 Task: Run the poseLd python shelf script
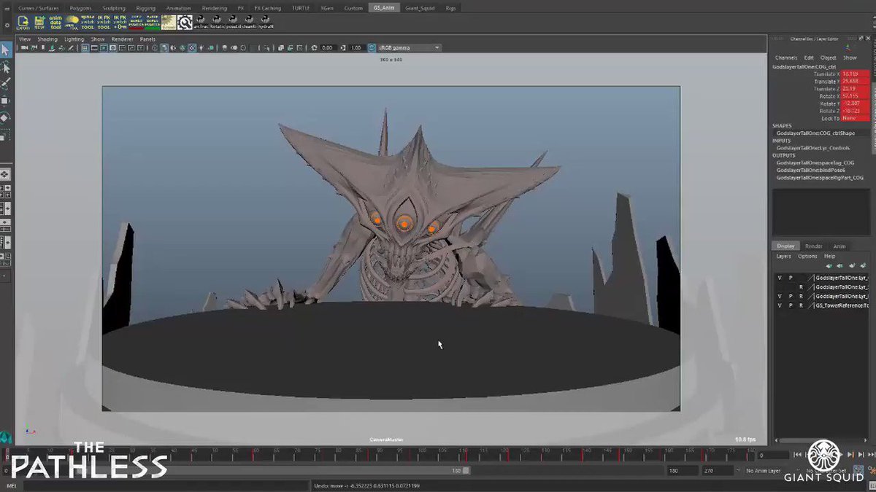coord(234,22)
